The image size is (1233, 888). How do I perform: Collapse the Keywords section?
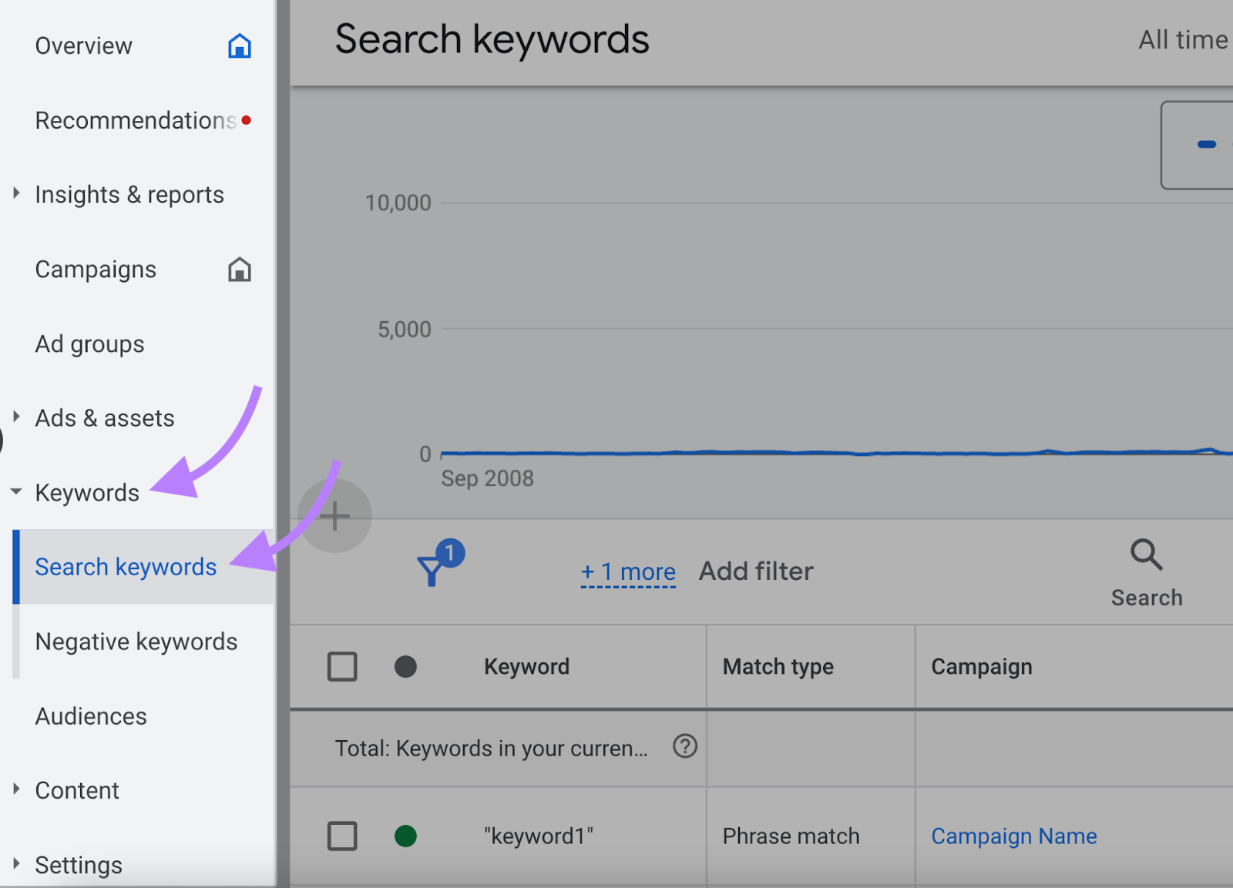15,492
